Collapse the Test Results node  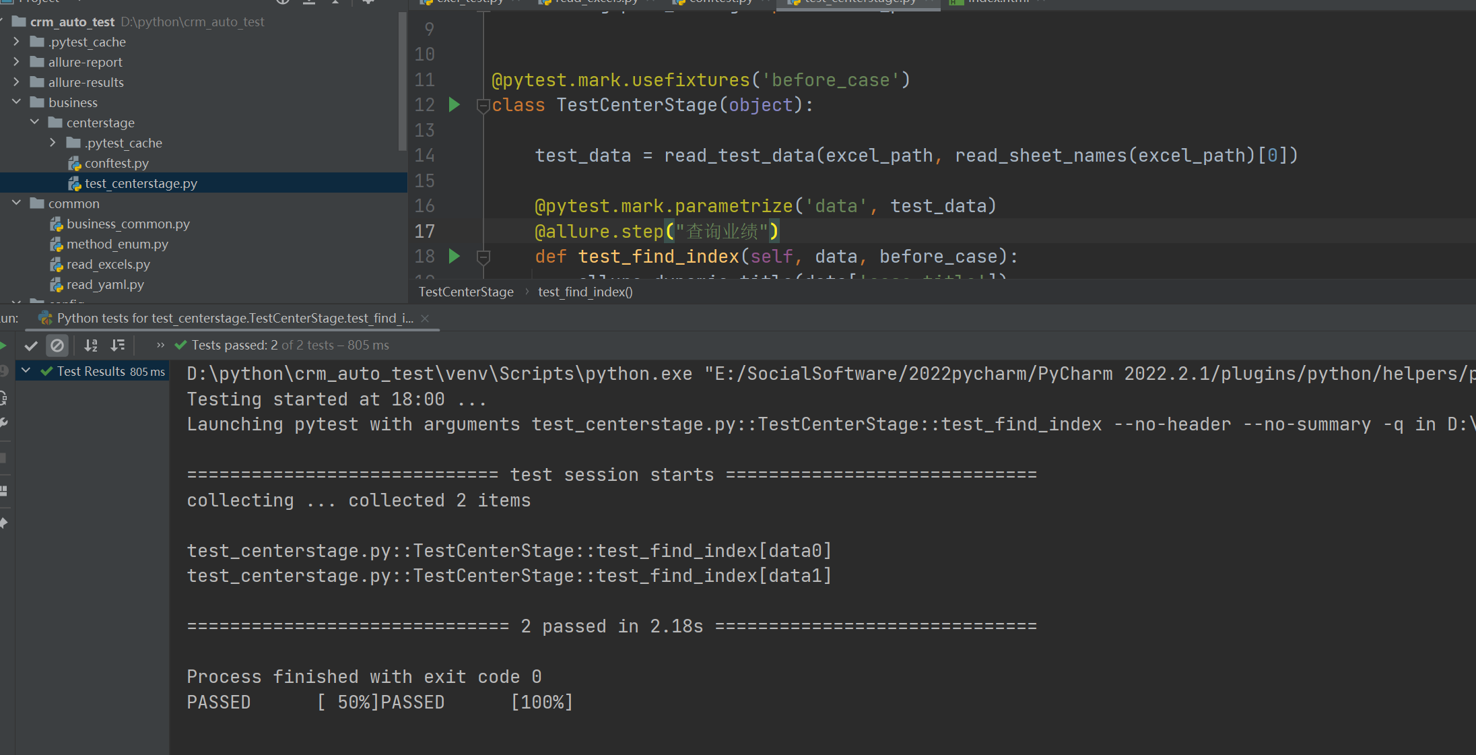[x=26, y=370]
